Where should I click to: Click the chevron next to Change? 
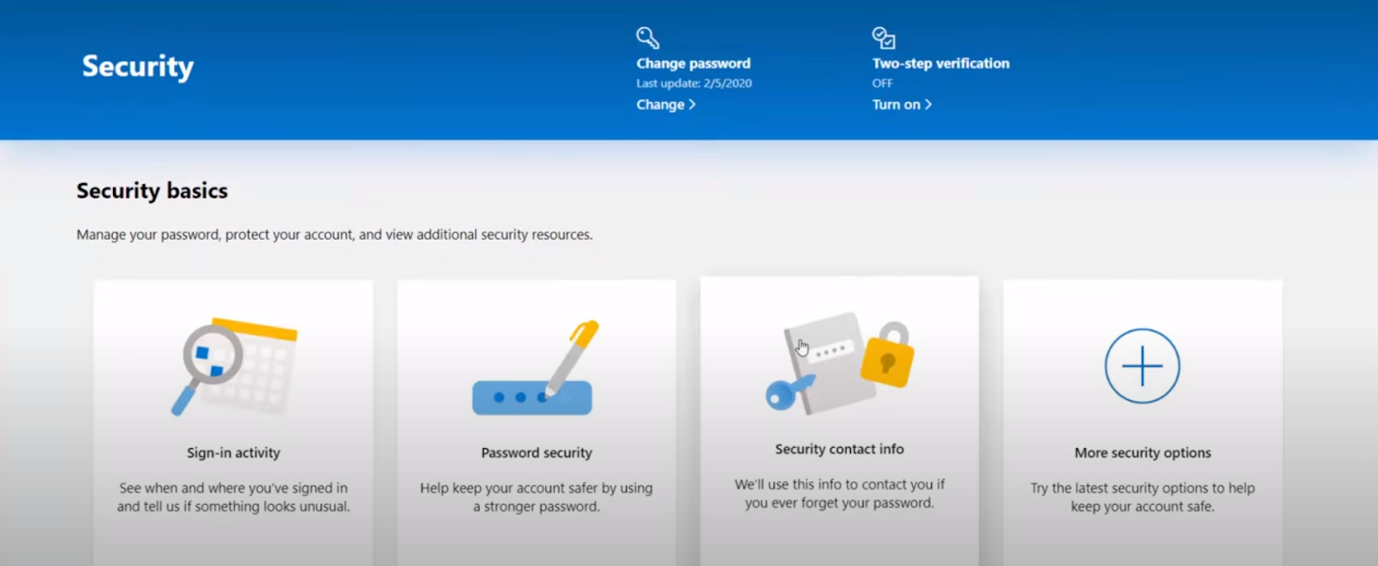(692, 104)
